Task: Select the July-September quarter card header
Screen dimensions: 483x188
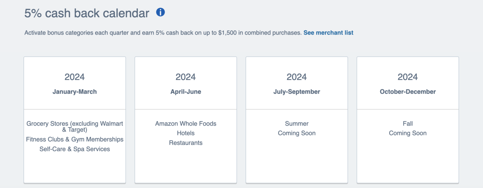Action: pyautogui.click(x=297, y=92)
